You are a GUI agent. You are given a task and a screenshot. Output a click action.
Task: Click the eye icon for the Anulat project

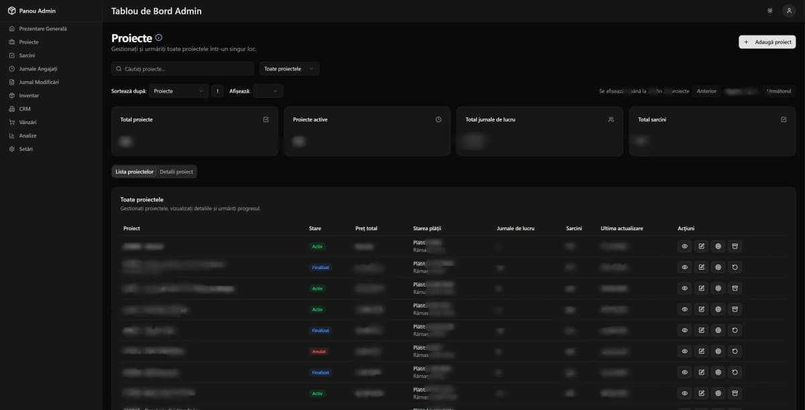tap(684, 351)
